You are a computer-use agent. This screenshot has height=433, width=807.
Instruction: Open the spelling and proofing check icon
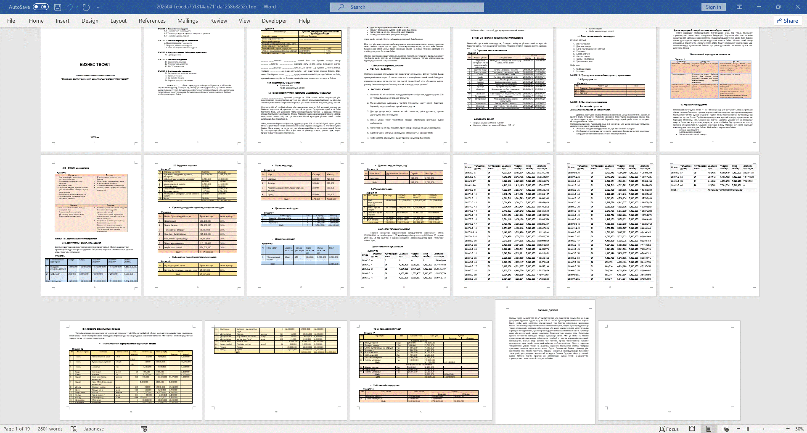tap(74, 429)
